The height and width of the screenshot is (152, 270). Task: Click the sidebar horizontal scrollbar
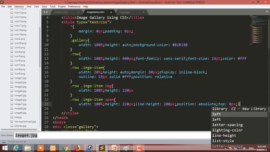click(19, 130)
